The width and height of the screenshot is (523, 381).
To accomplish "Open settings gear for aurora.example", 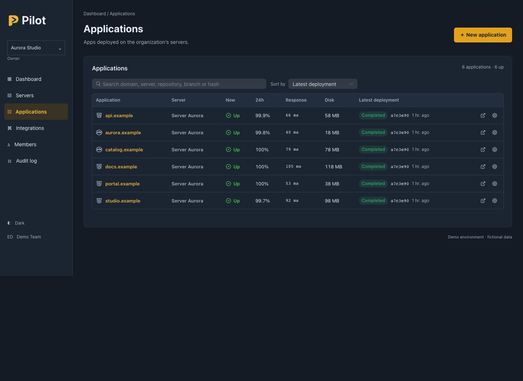I will (x=495, y=132).
